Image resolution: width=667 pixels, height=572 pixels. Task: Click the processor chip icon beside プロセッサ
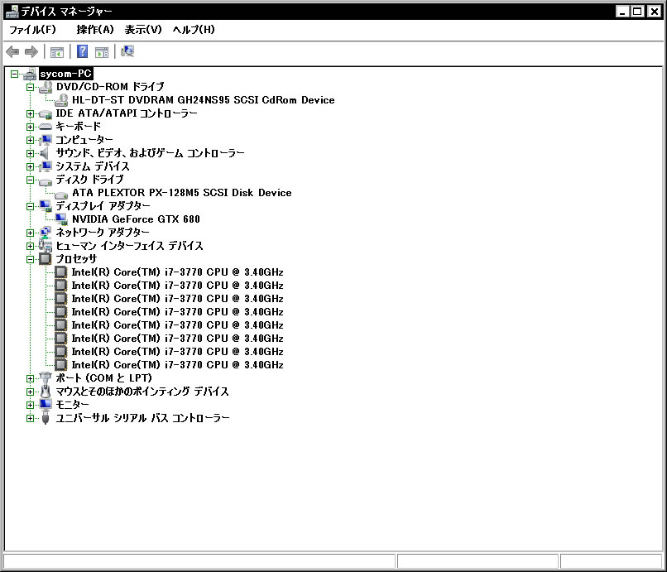tap(46, 259)
